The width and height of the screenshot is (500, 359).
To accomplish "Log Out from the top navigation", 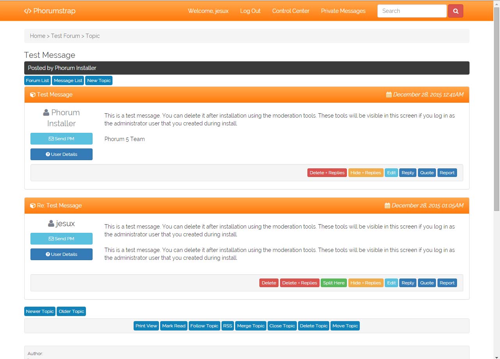I will 250,11.
